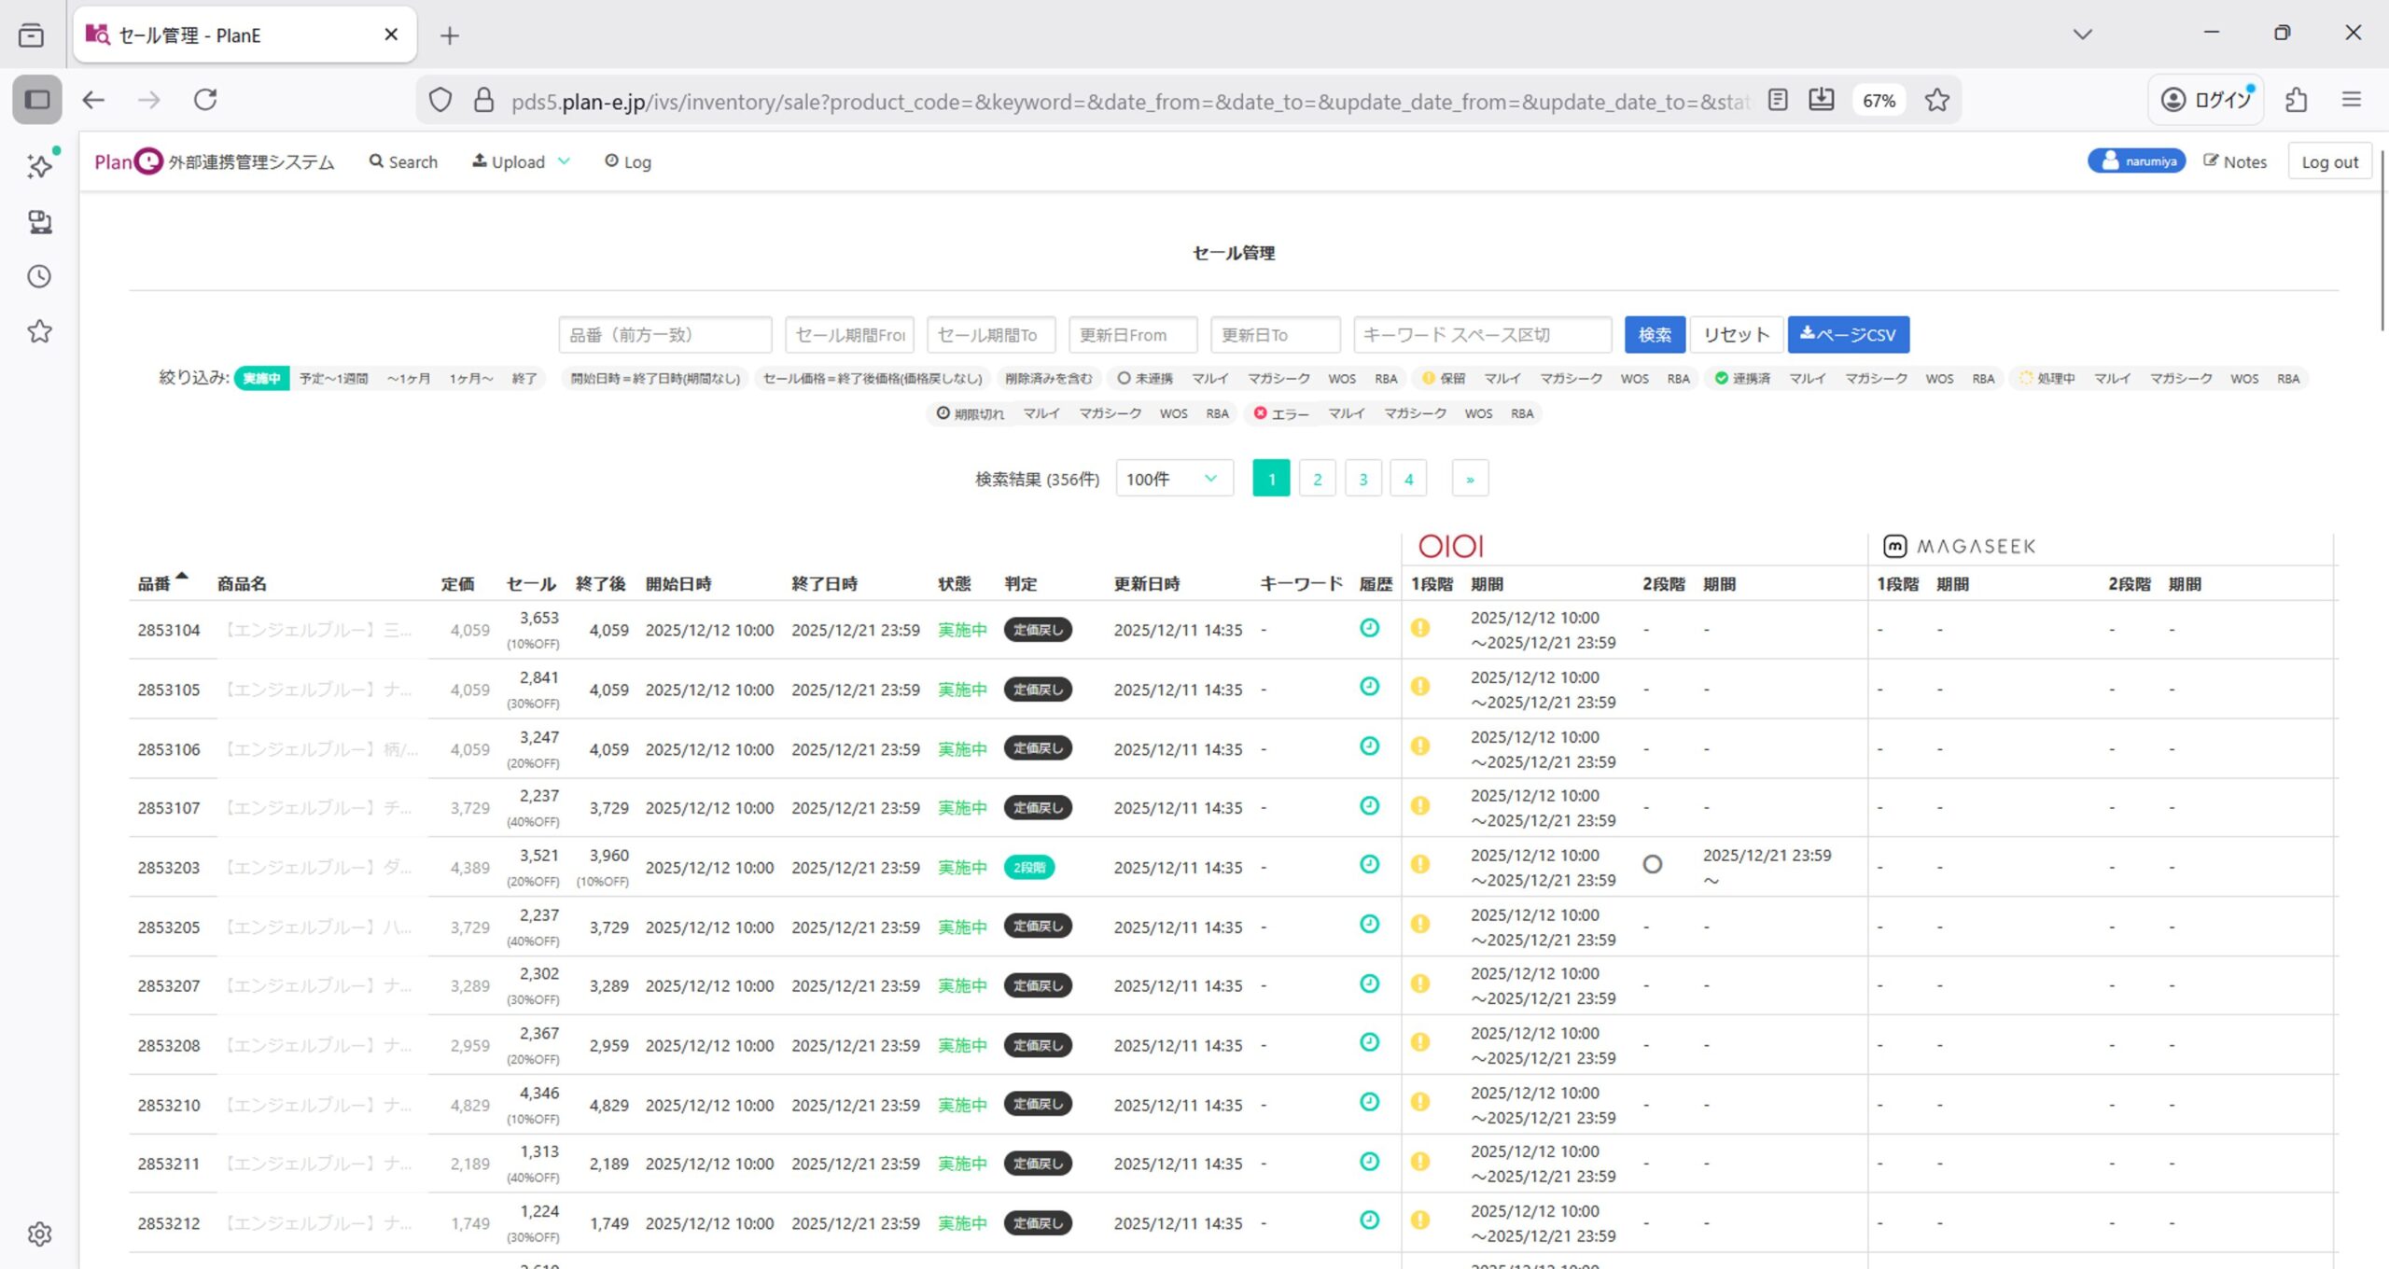This screenshot has height=1269, width=2389.
Task: Click history clock icon for item 2853104
Action: click(x=1369, y=628)
